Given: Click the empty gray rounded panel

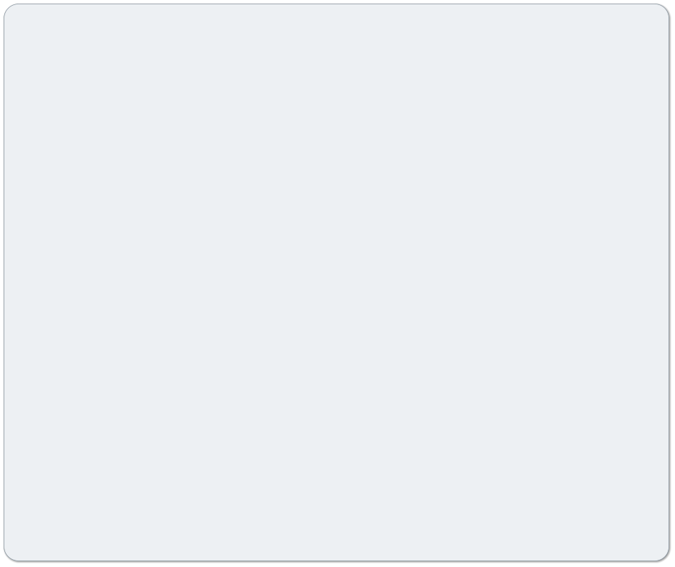Looking at the screenshot, I should pos(336,282).
